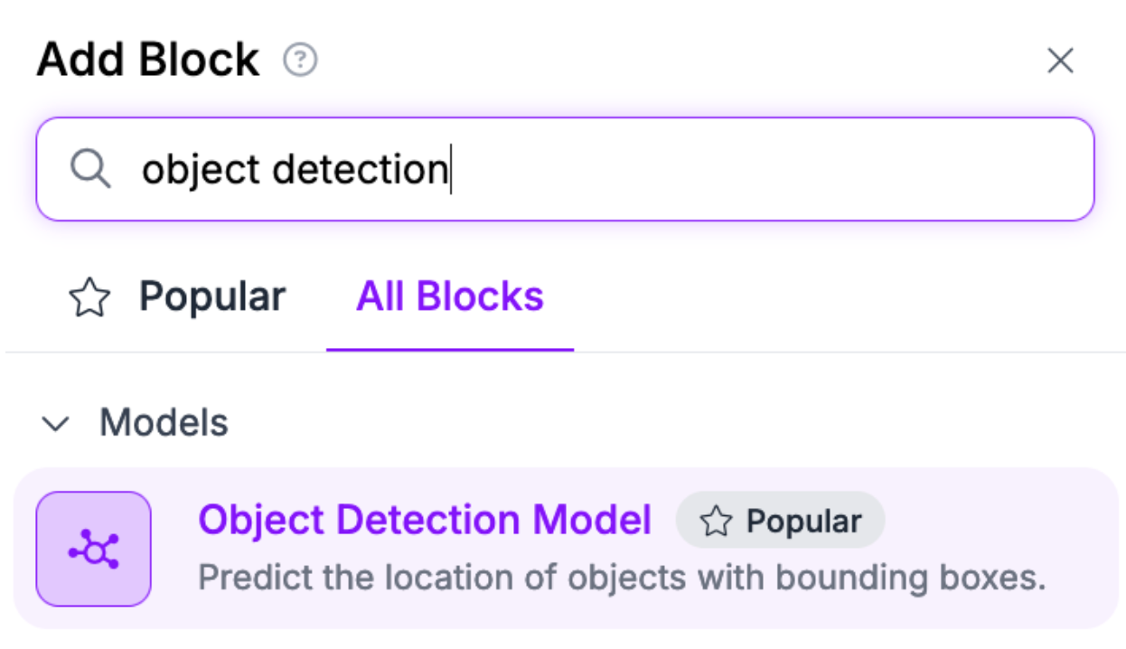The height and width of the screenshot is (649, 1126).
Task: Click the Object Detection Model node icon
Action: click(x=93, y=549)
